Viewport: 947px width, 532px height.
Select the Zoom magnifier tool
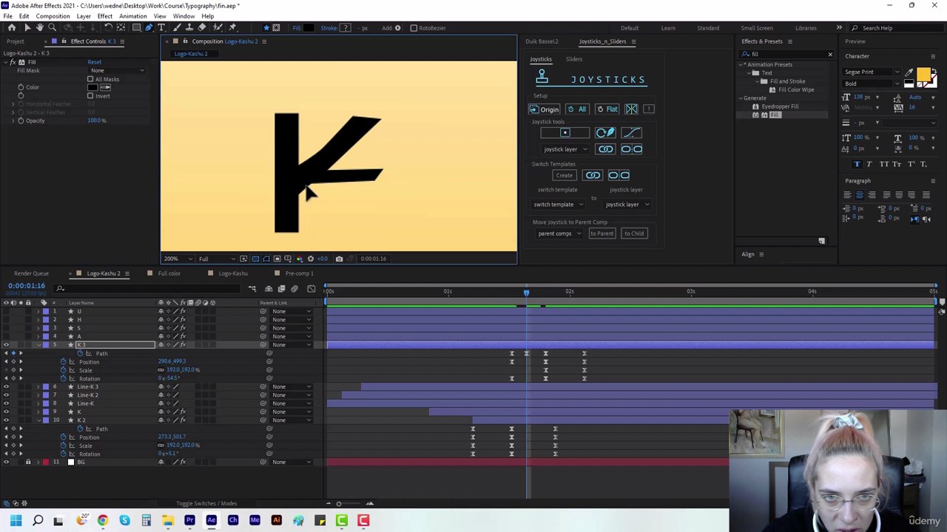(x=53, y=28)
